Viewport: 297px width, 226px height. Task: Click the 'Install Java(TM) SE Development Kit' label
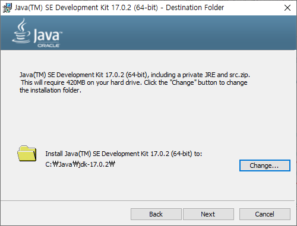point(124,154)
